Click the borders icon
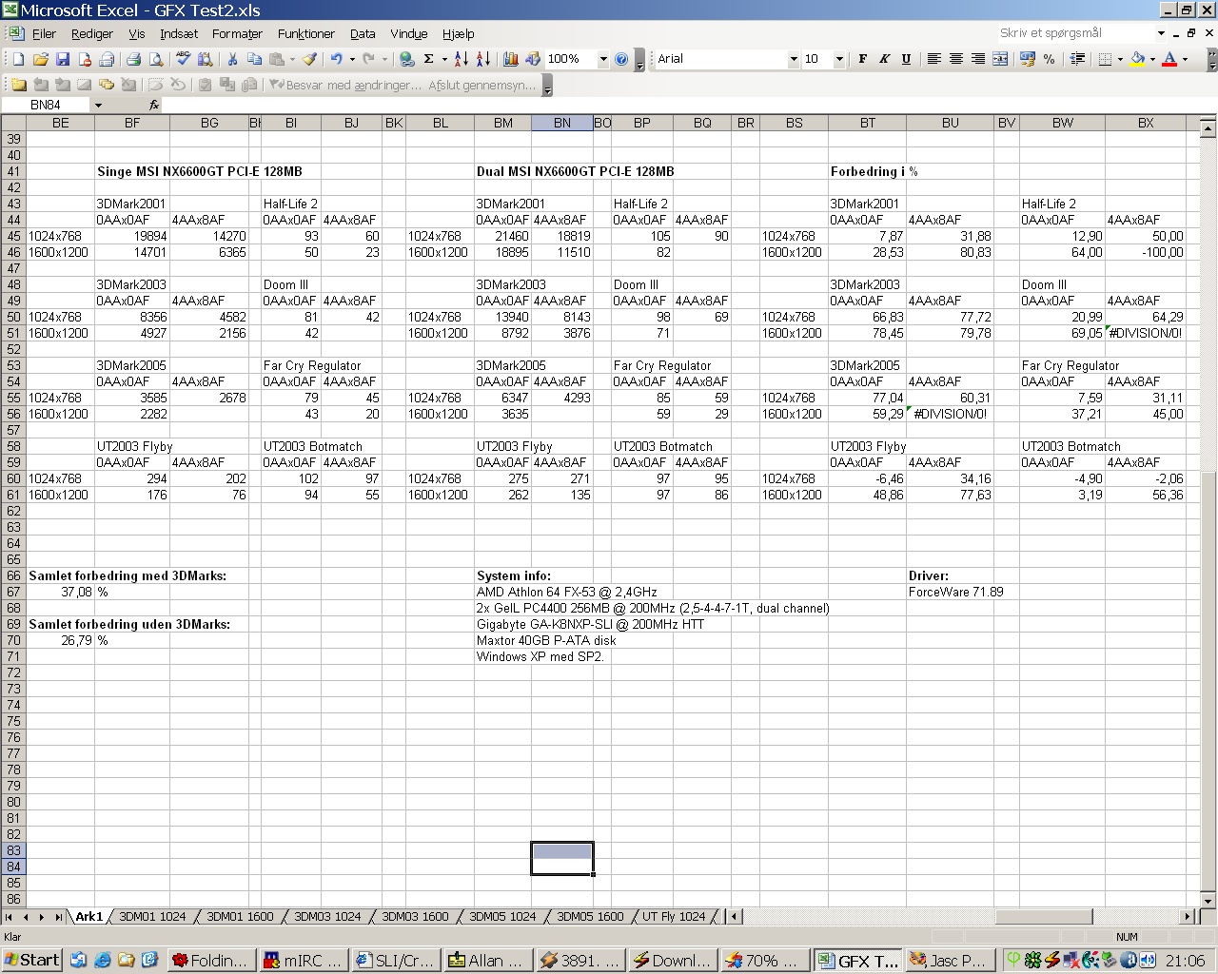Screen dimensions: 1218x974 (1105, 59)
